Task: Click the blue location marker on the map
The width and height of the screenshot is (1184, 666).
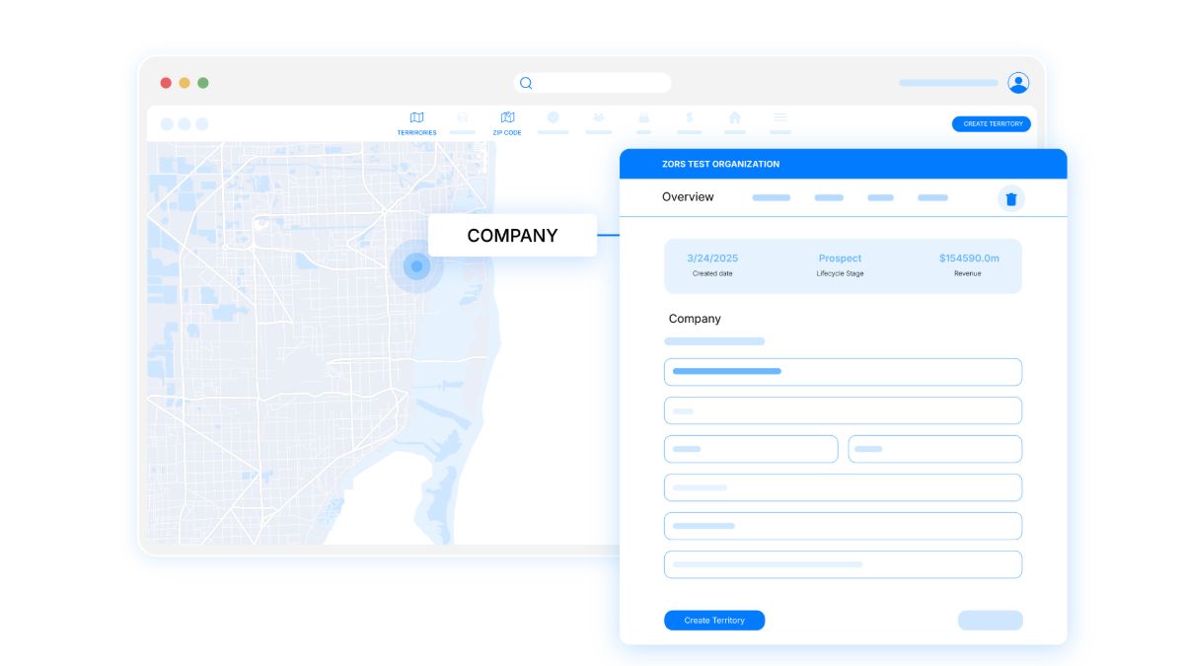Action: point(416,265)
